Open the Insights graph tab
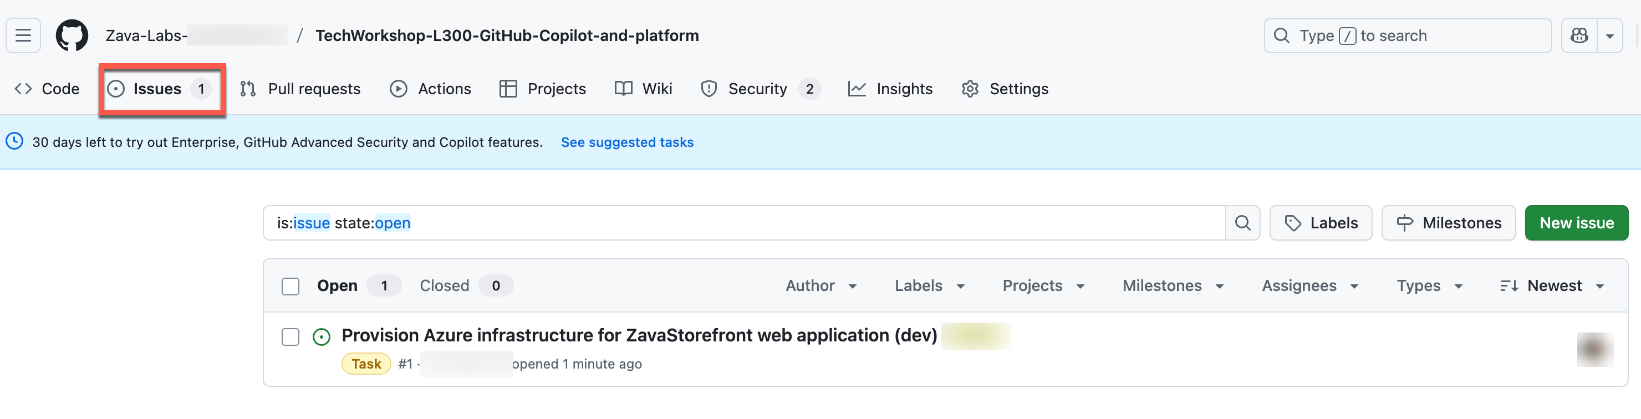Image resolution: width=1641 pixels, height=419 pixels. [890, 89]
